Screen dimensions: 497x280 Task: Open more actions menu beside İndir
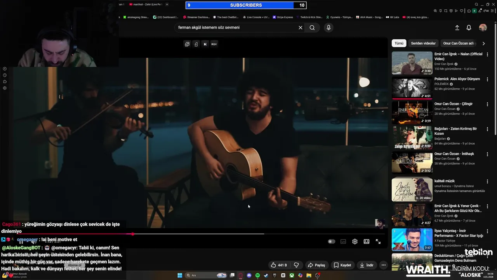(384, 265)
